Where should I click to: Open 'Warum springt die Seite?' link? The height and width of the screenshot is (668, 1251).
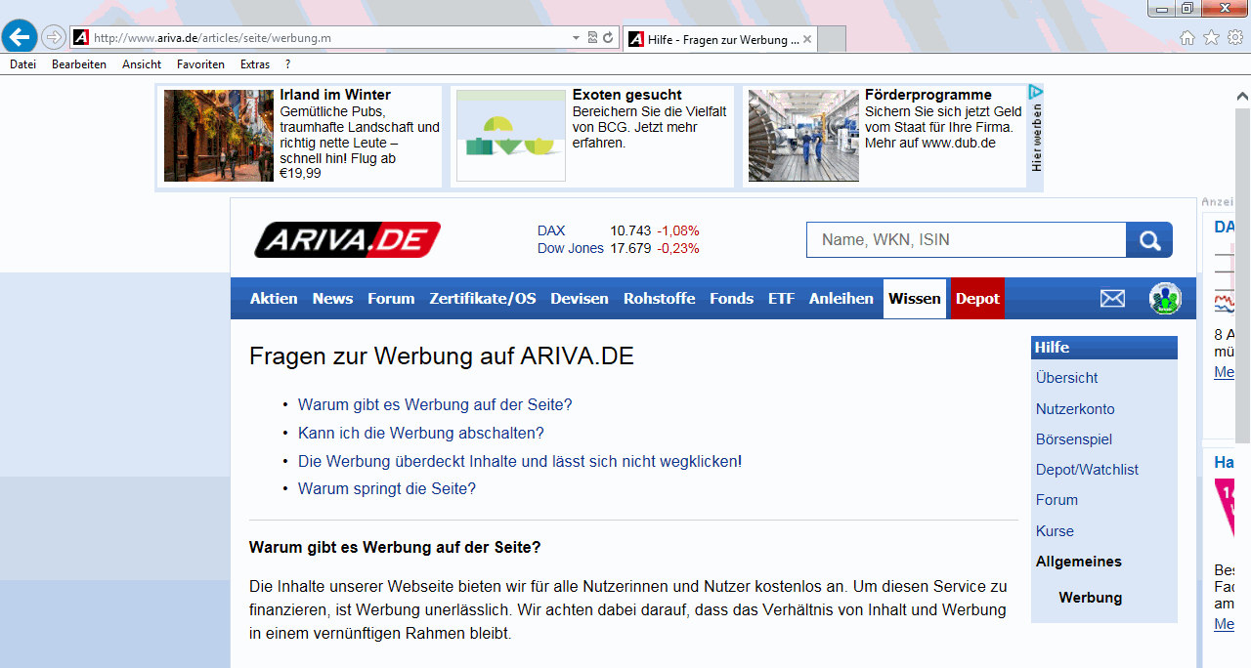[x=387, y=488]
